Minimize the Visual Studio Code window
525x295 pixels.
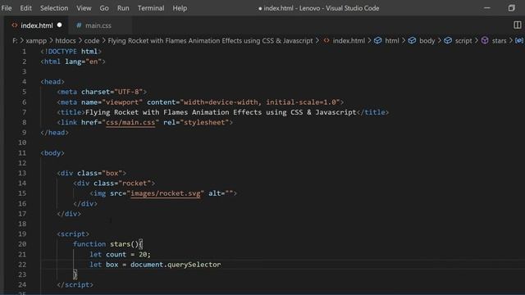486,8
